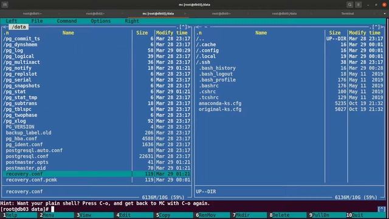Image resolution: width=389 pixels, height=219 pixels.
Task: Select the /.. parent directory in right panel
Action: pyautogui.click(x=290, y=39)
